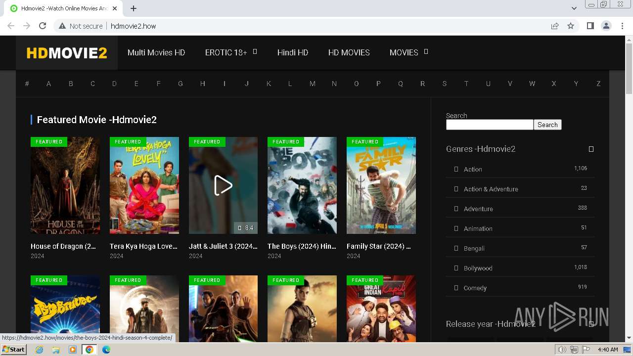Bookmark this page with the star
This screenshot has width=633, height=356.
(x=571, y=26)
